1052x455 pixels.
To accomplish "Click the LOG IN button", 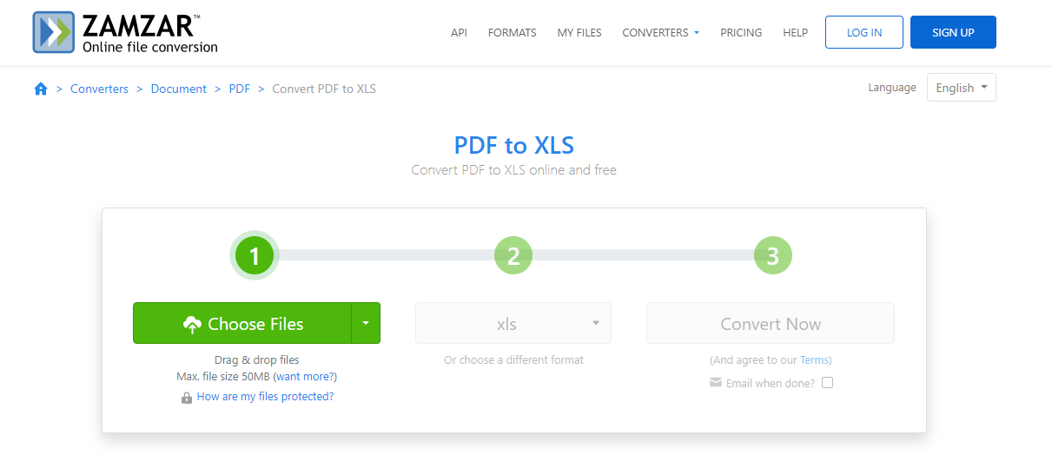I will pos(864,32).
